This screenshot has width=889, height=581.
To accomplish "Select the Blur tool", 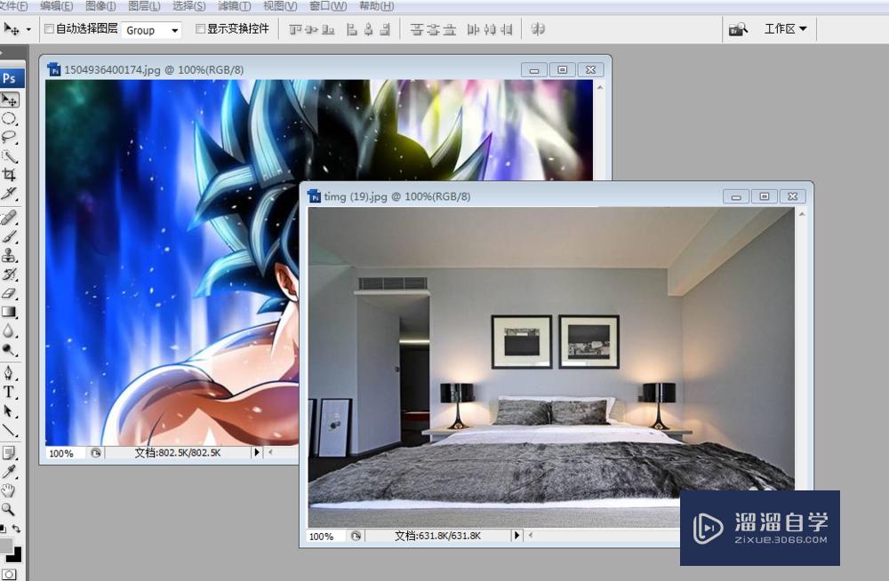I will (9, 330).
